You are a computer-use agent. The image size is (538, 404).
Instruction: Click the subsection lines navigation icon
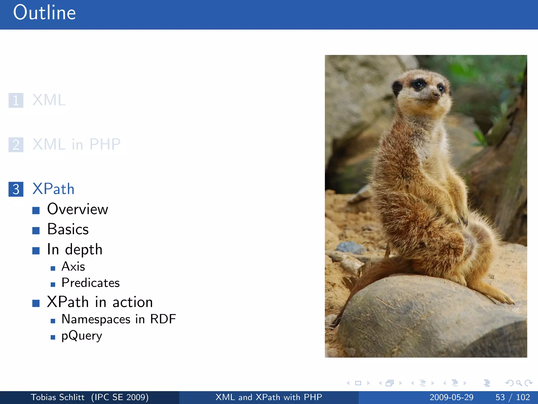[422, 383]
